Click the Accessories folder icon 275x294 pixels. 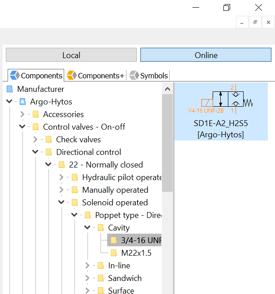36,114
